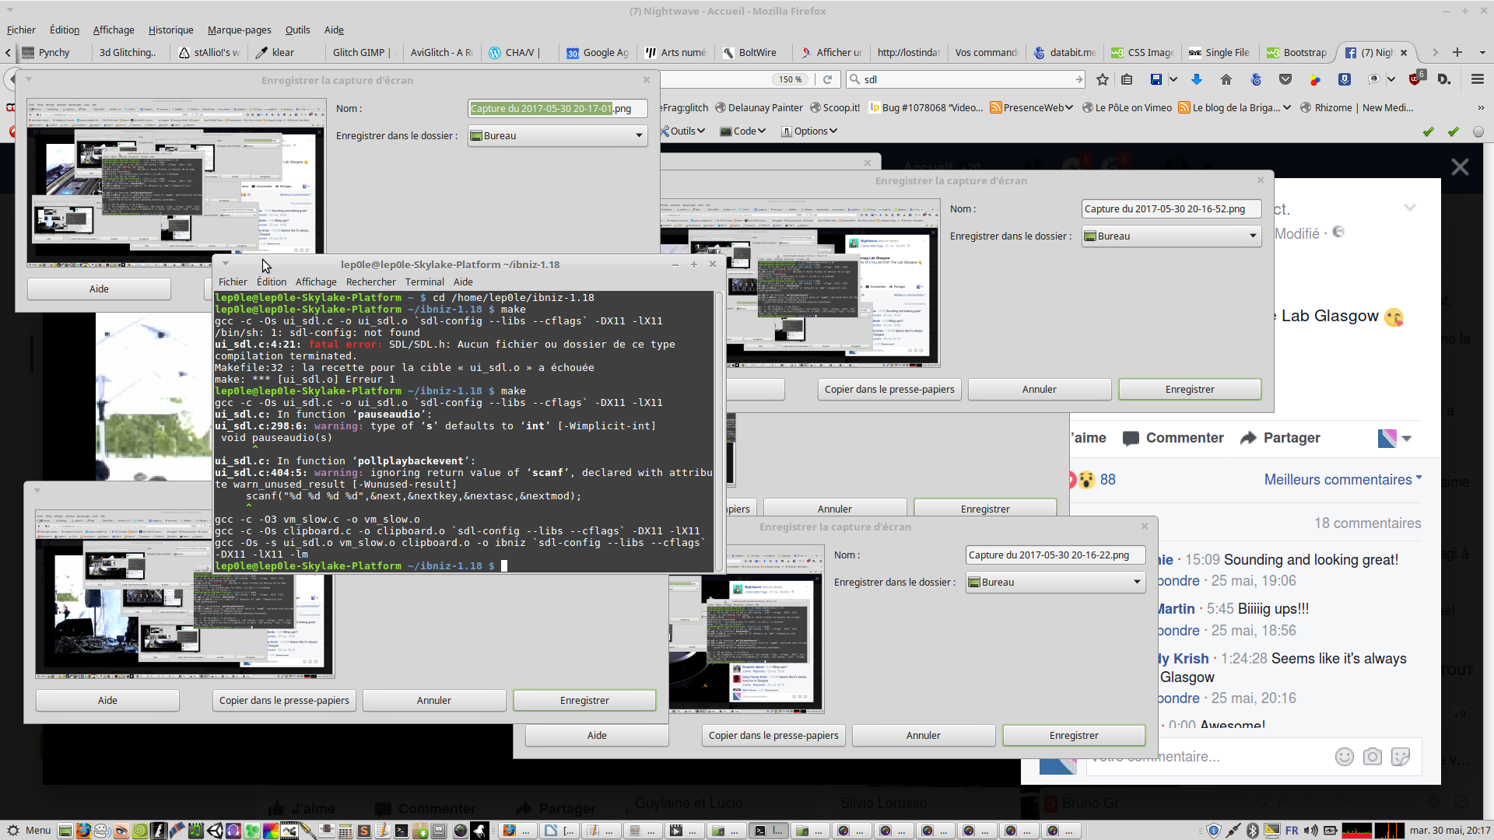Click the filename field containing Capture du 2017-05-30 20-17-01
The width and height of the screenshot is (1494, 840).
557,109
